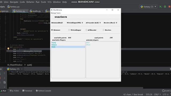Open the Terminal tool window

27,91
